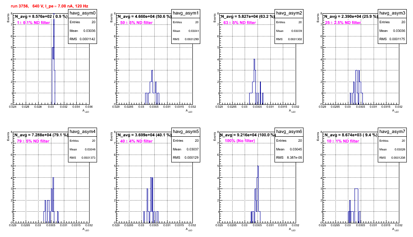The image size is (413, 237).
Task: Click the Mean value 0.03025
Action: [x=400, y=150]
